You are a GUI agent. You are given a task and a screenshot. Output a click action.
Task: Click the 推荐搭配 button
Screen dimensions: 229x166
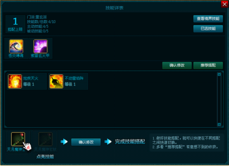pyautogui.click(x=208, y=65)
